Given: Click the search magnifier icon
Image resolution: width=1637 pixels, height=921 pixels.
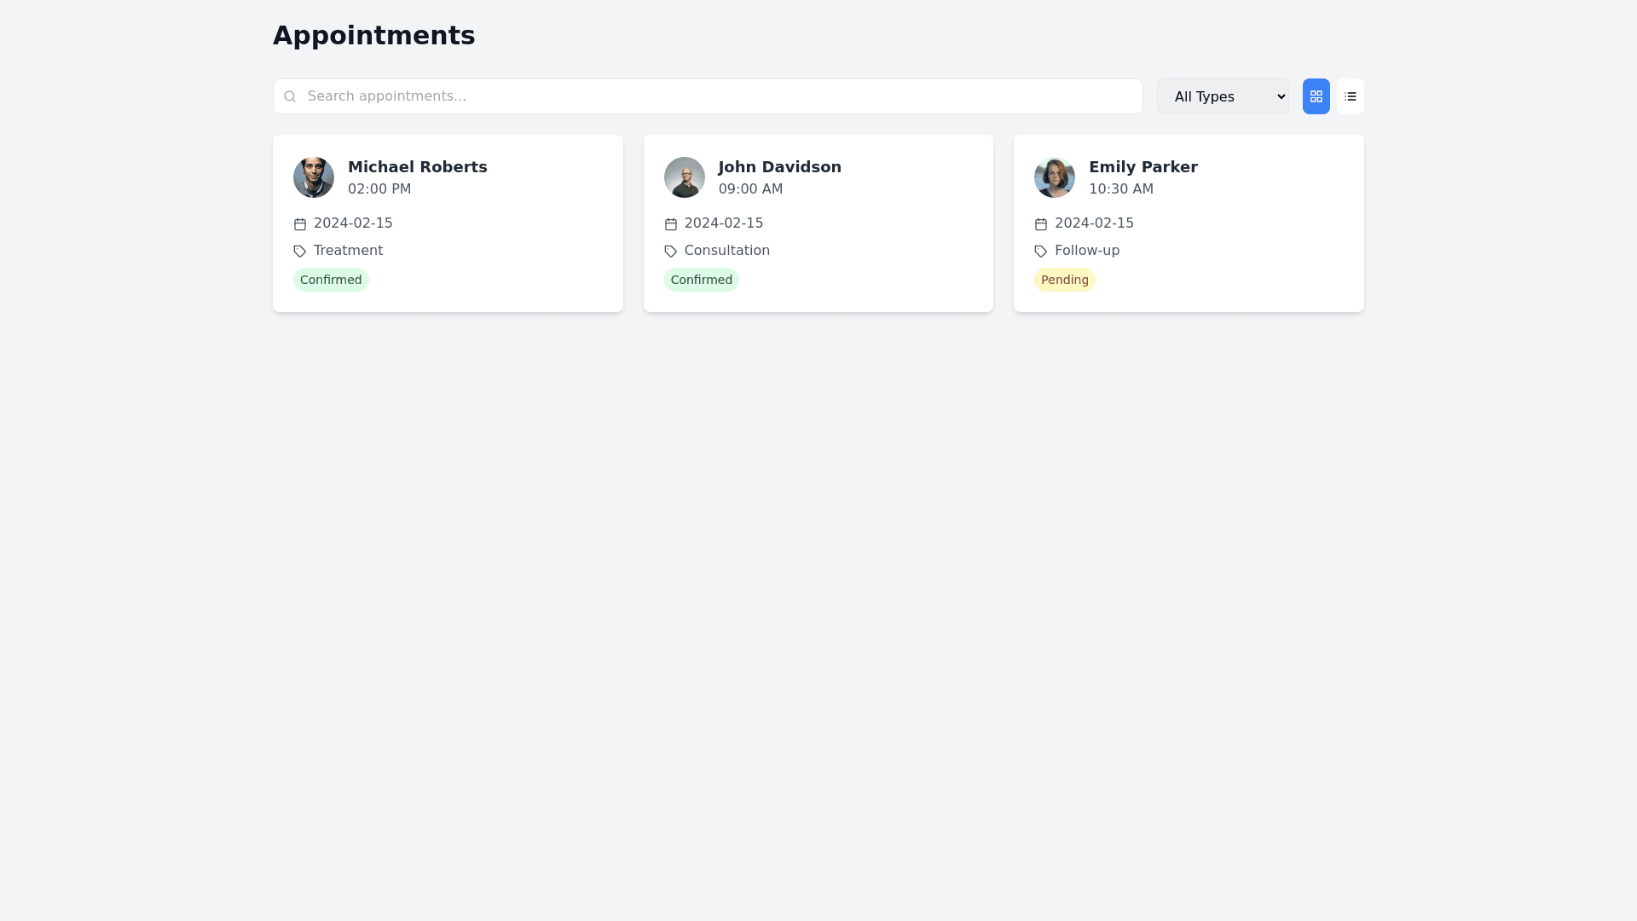Looking at the screenshot, I should pyautogui.click(x=290, y=96).
